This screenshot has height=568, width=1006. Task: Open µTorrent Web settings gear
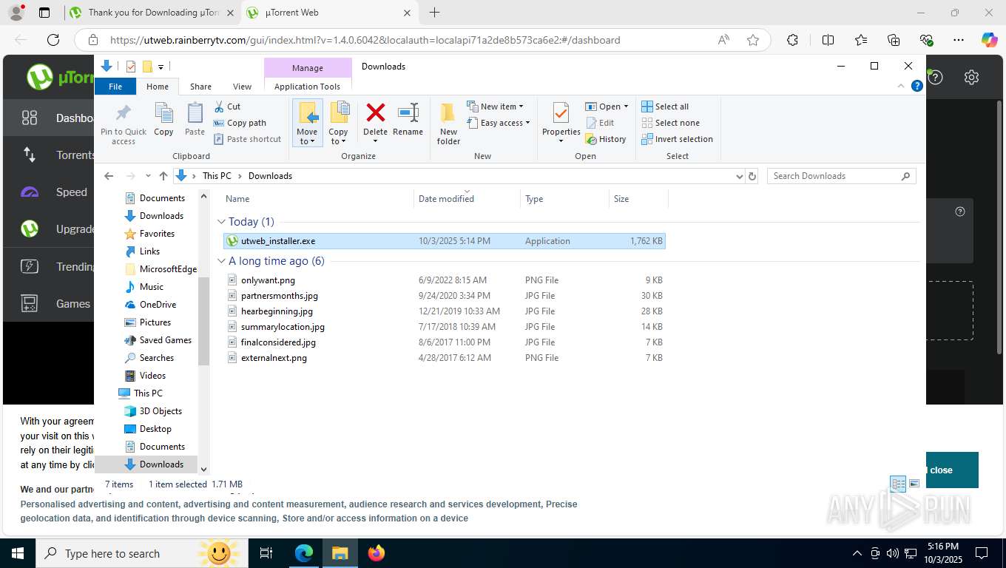972,77
